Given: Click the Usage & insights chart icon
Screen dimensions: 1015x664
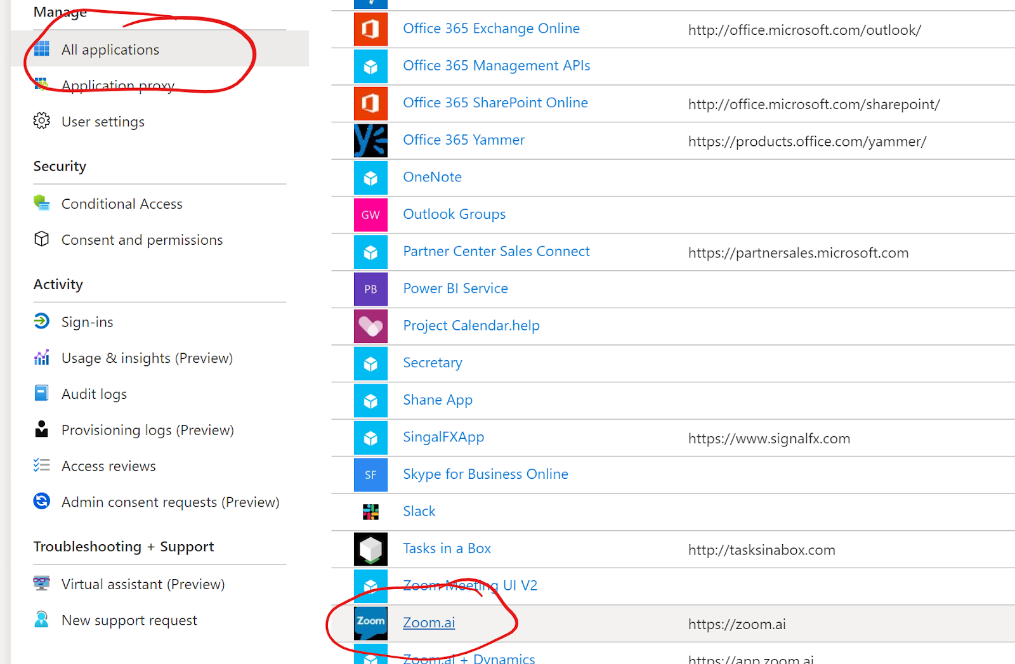Looking at the screenshot, I should click(42, 357).
